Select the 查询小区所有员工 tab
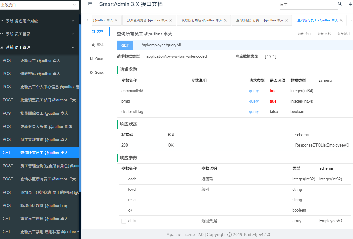Image resolution: width=353 pixels, height=239 pixels. (x=260, y=20)
